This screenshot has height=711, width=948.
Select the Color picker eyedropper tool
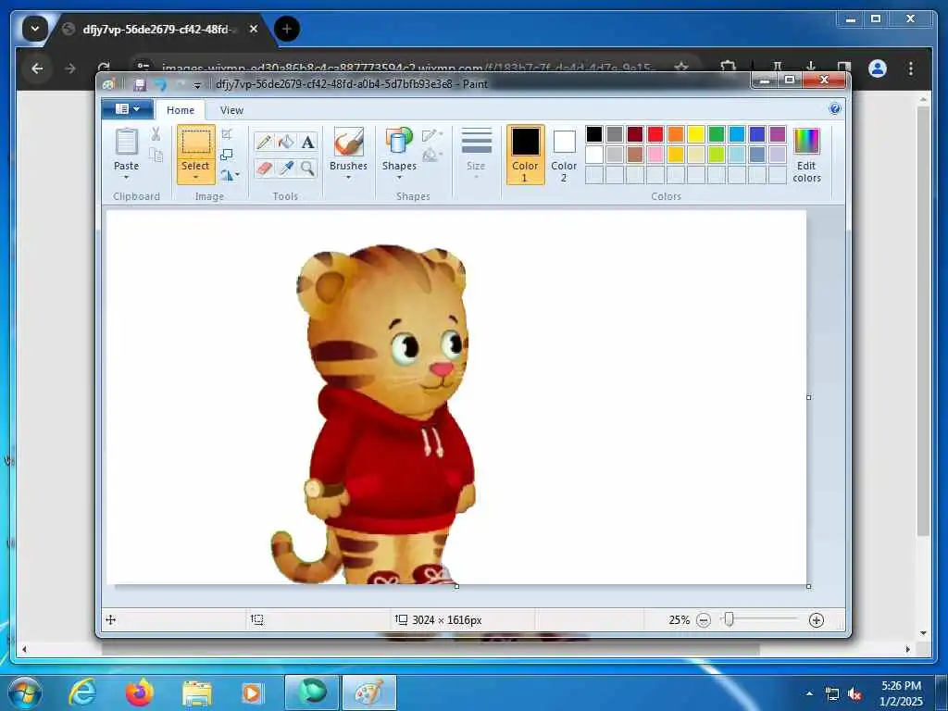(x=286, y=168)
